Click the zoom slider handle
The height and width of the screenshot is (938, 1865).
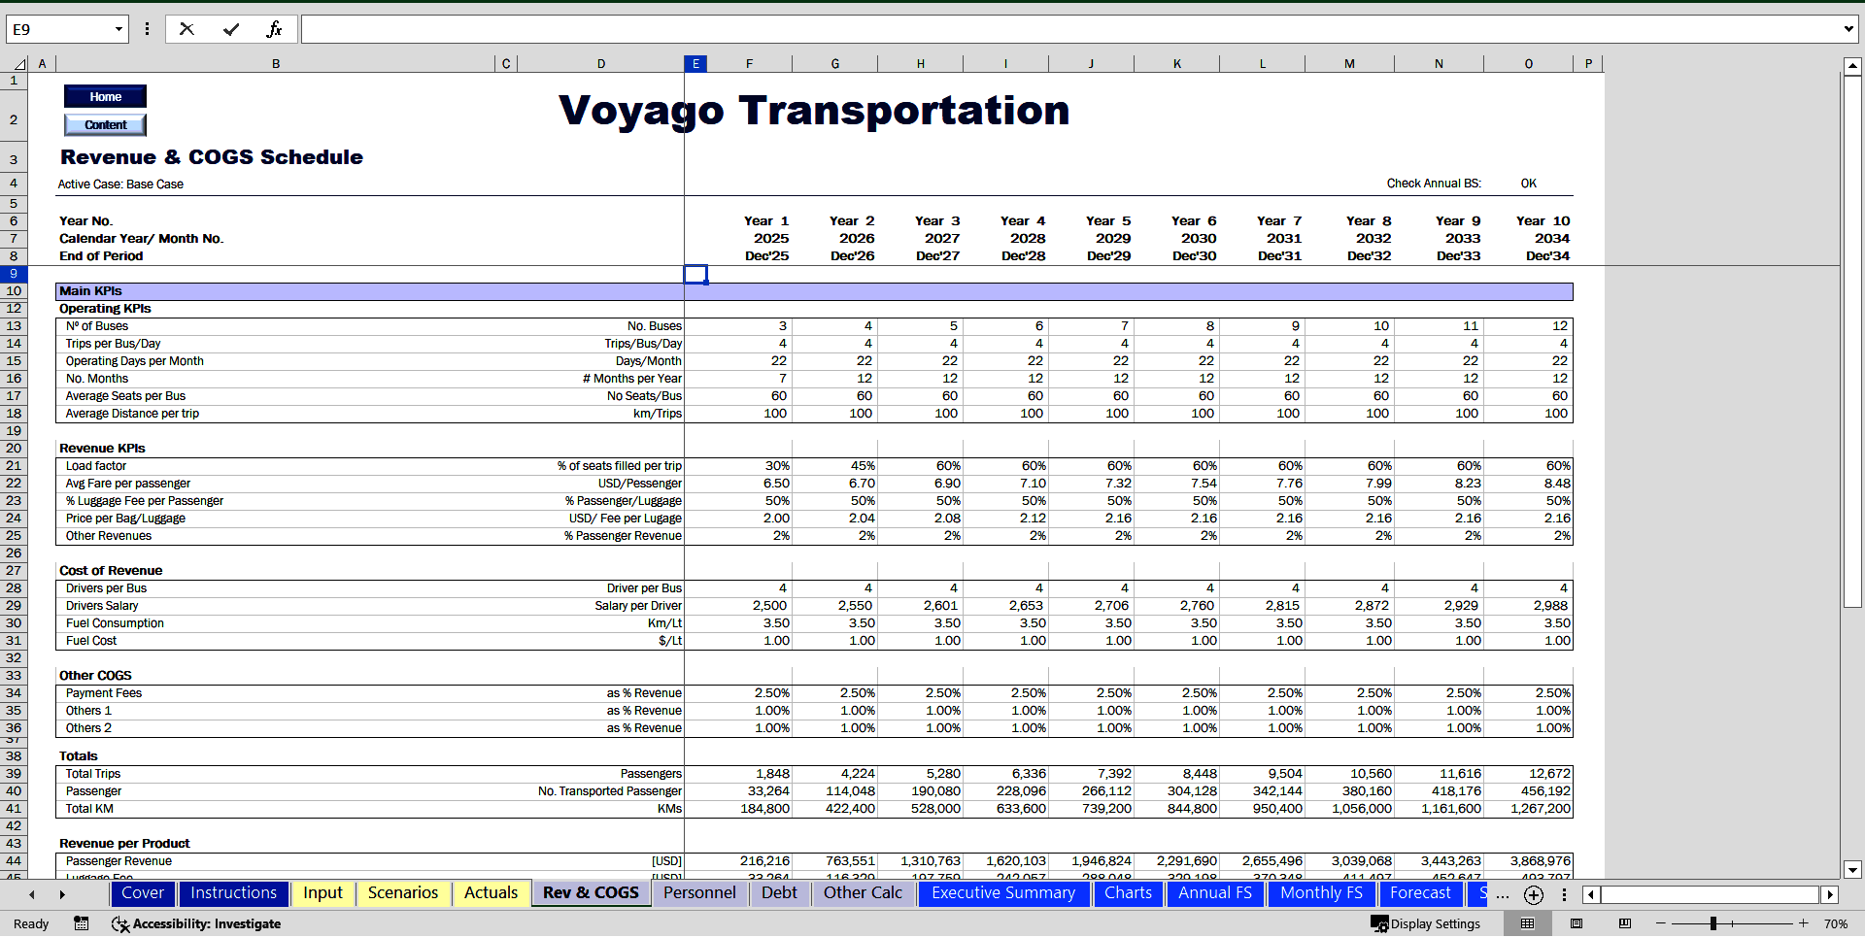point(1713,923)
